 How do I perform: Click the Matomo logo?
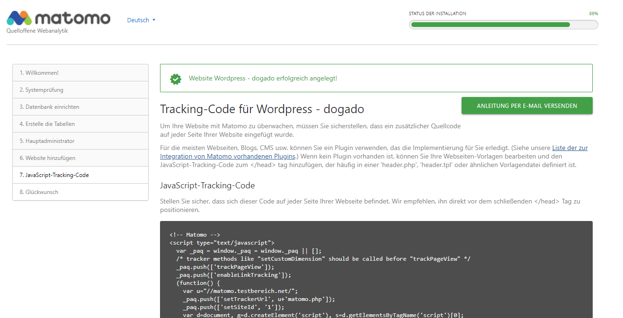(58, 18)
